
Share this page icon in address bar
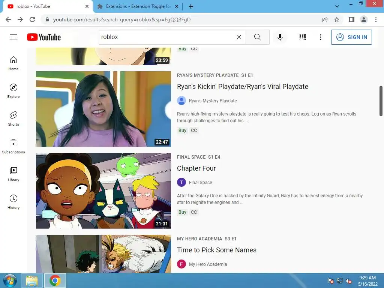coord(325,19)
